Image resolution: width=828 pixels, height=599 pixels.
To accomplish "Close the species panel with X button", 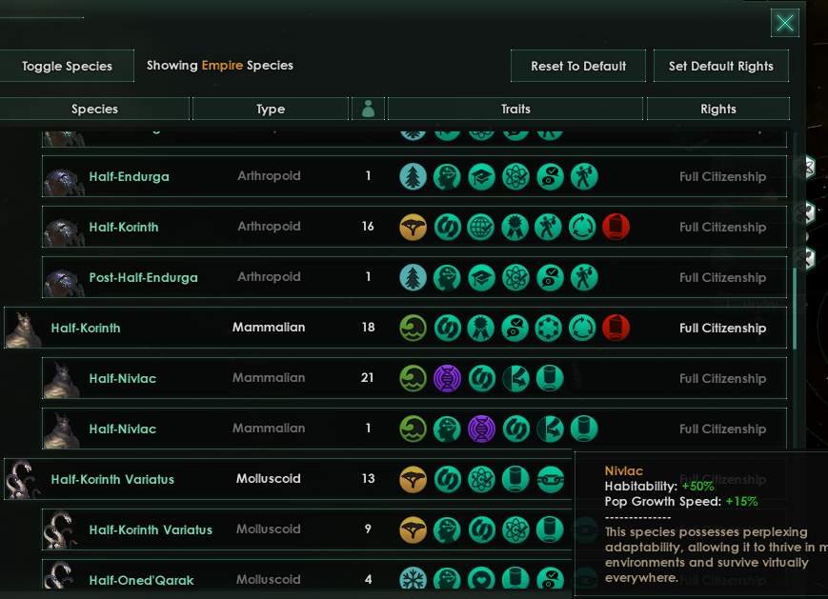I will pos(785,23).
